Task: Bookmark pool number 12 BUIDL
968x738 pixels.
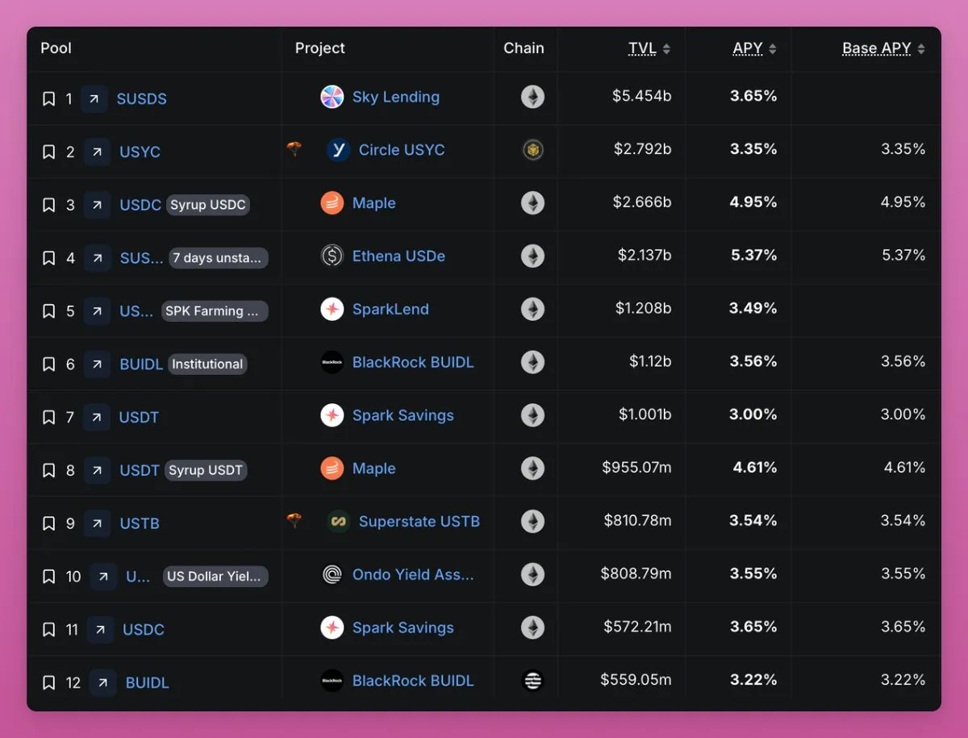Action: 48,683
